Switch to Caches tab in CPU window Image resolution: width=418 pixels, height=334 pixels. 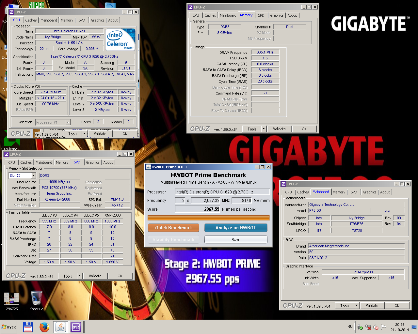(31, 20)
